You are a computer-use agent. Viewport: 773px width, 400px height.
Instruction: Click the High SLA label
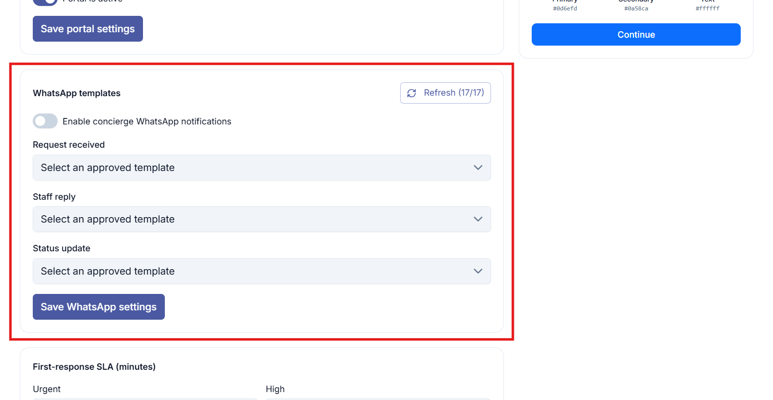pos(275,389)
